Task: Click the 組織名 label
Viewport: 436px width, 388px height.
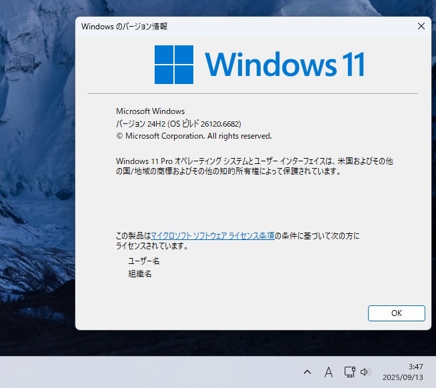Action: (x=139, y=274)
